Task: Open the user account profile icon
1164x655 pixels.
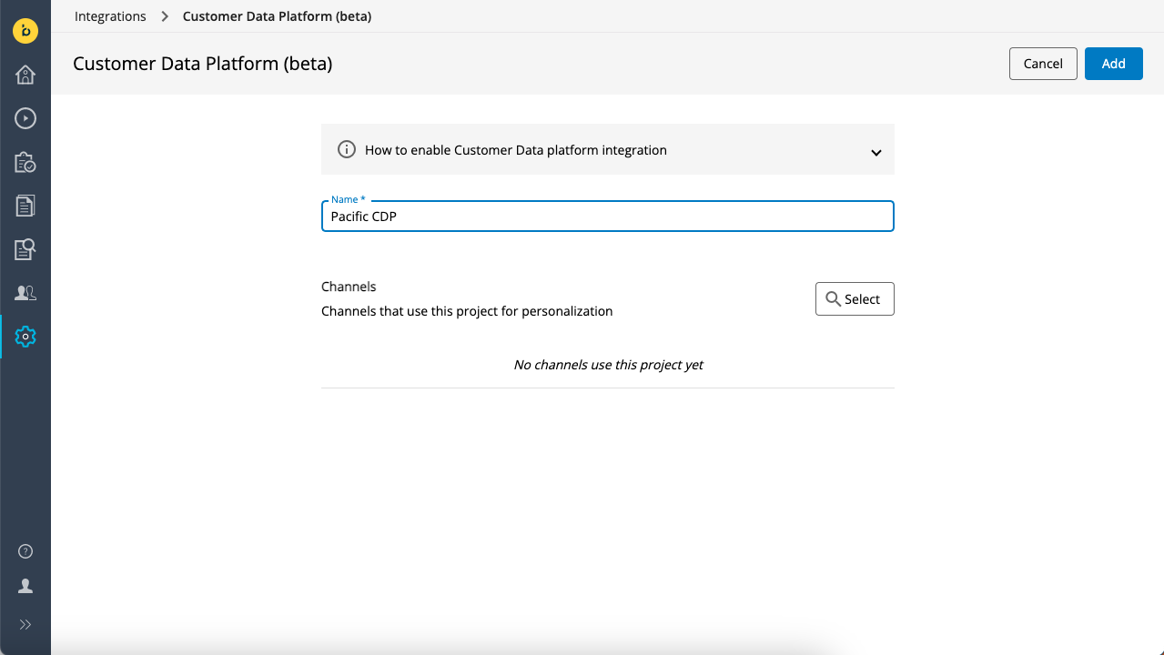Action: tap(25, 587)
